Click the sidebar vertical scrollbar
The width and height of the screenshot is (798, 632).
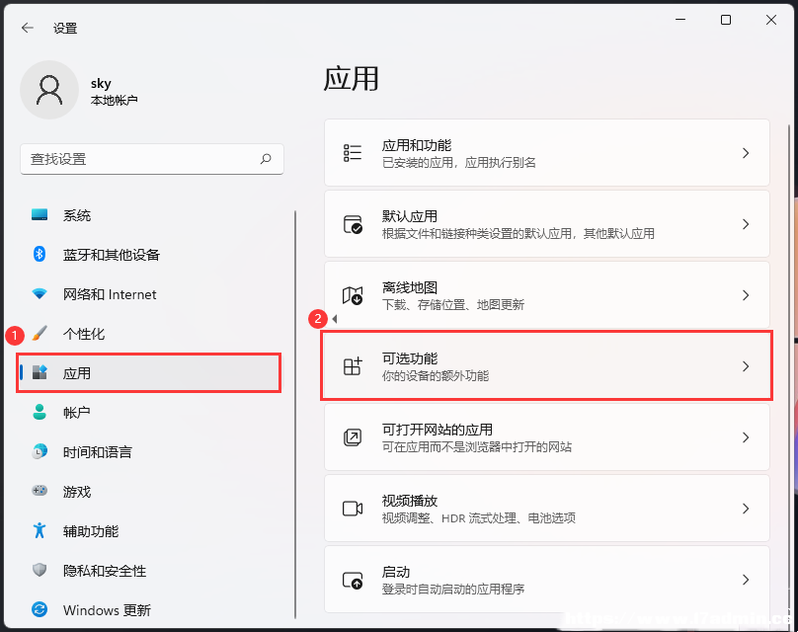coord(295,415)
